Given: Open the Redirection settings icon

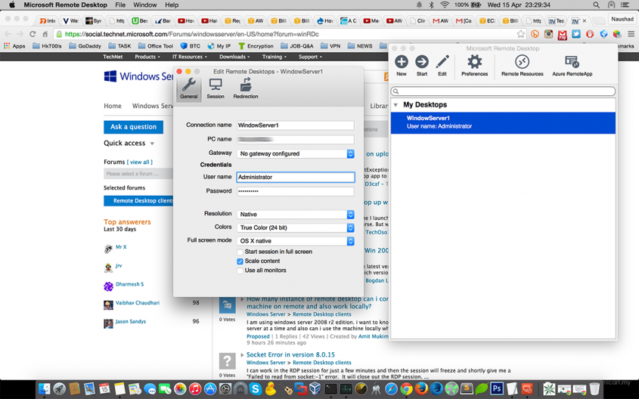Looking at the screenshot, I should point(246,87).
